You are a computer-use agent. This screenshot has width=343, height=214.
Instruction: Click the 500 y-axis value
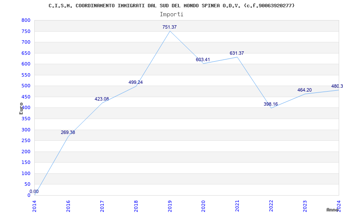[x=26, y=86]
